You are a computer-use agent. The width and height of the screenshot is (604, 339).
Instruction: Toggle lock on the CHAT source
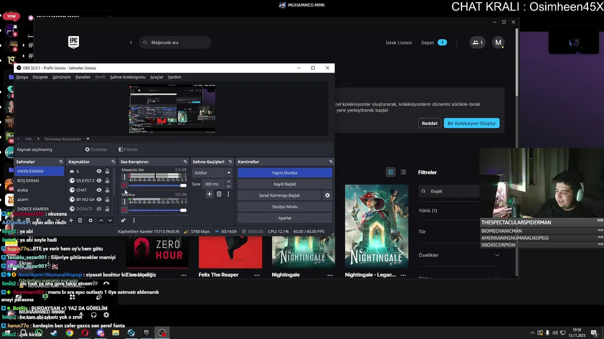tap(107, 190)
